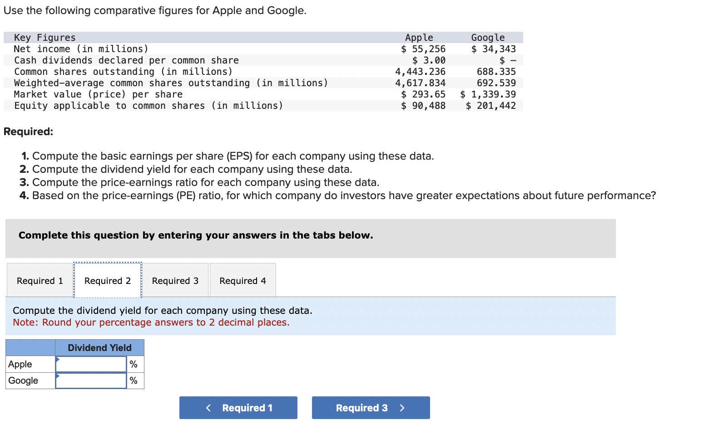Click the Google column header in key figures

click(488, 38)
